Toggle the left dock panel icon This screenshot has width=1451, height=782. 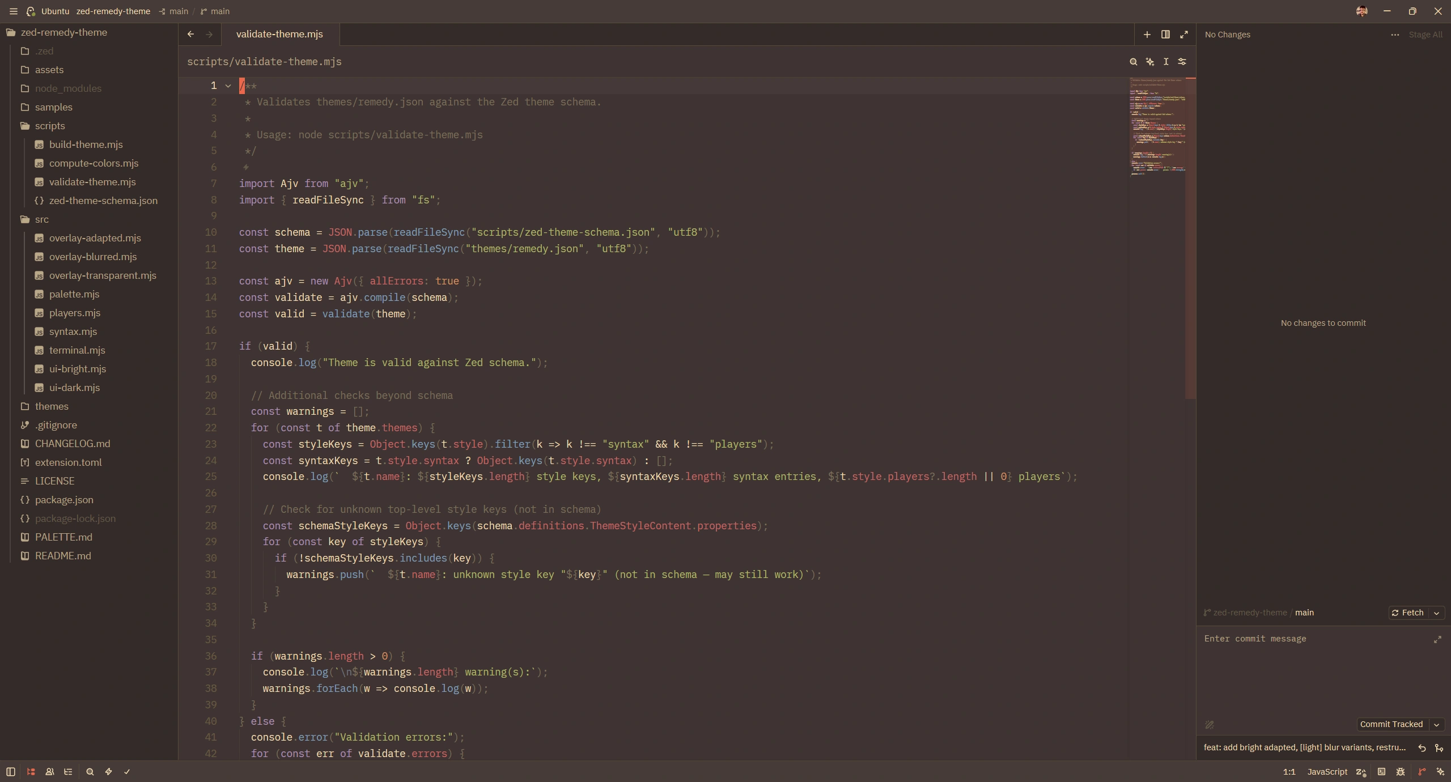pos(10,771)
